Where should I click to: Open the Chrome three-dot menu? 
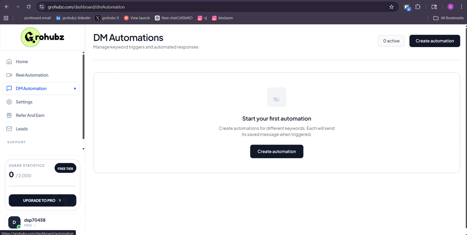click(x=461, y=7)
